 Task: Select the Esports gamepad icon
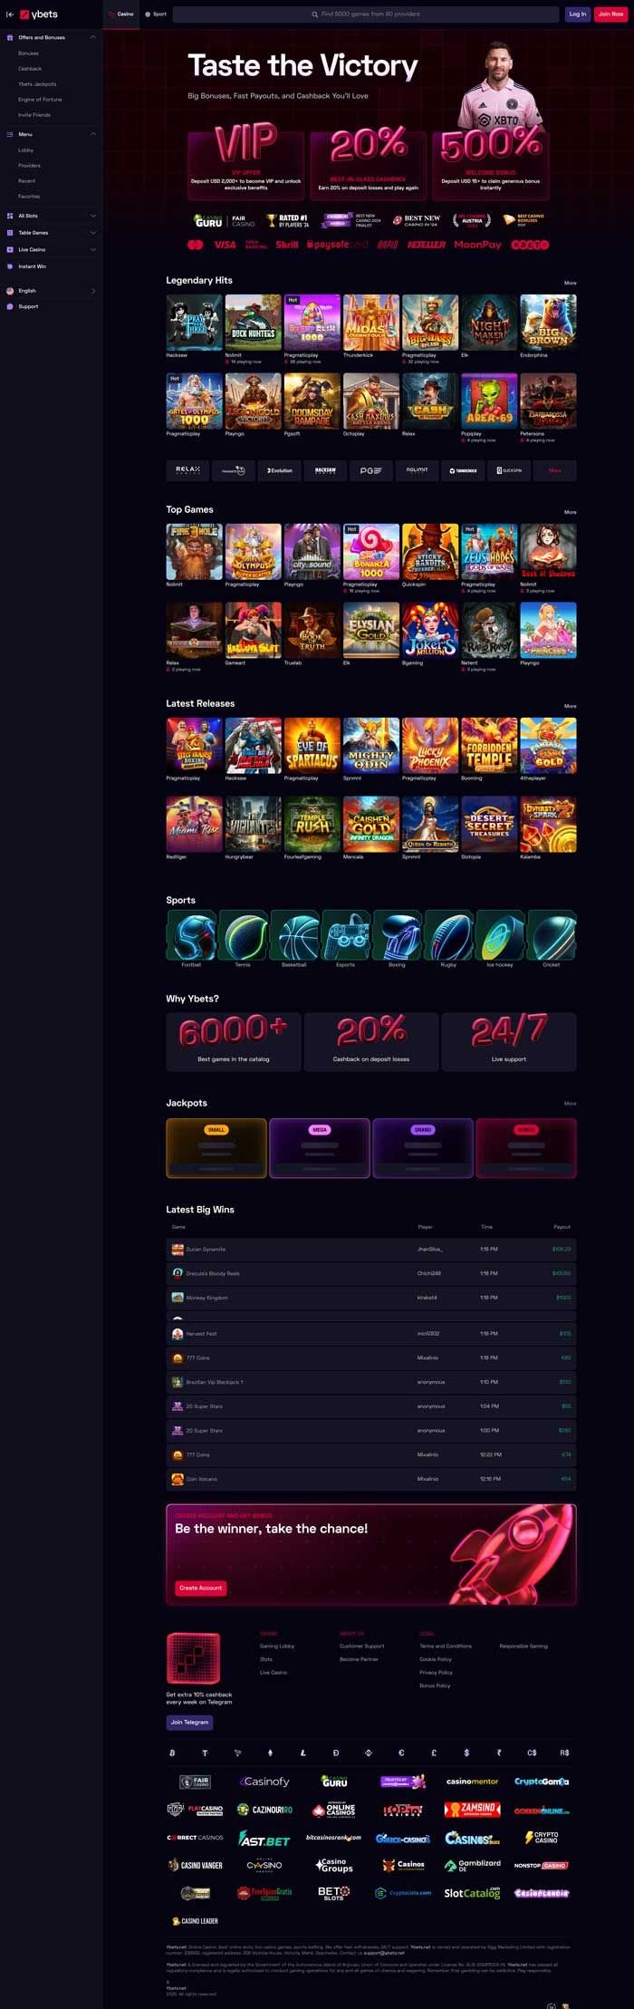[x=345, y=934]
